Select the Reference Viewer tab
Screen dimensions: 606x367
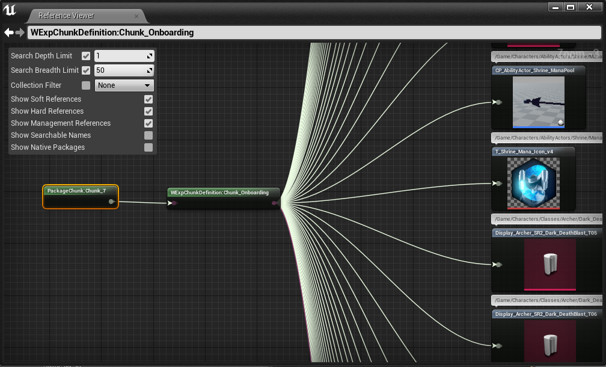(x=66, y=16)
